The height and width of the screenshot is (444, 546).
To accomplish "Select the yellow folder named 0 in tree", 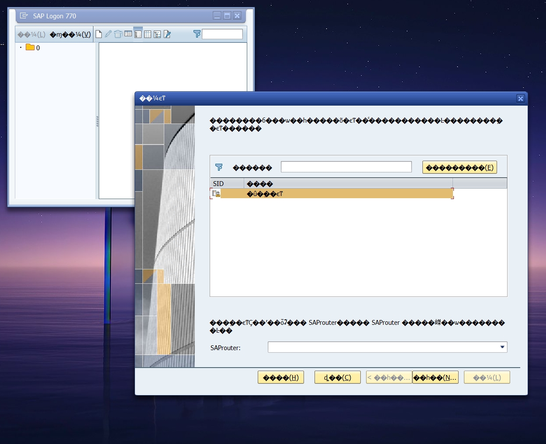I will [30, 47].
